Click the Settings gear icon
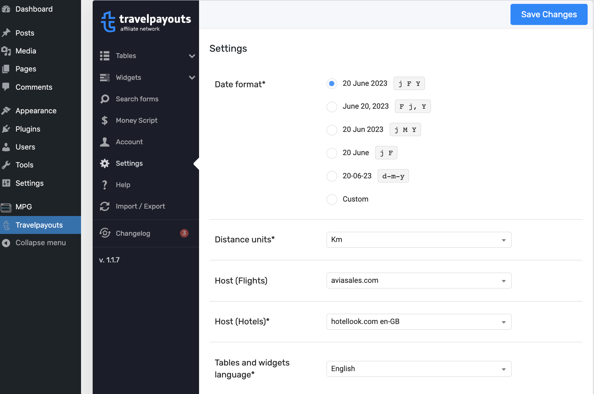 [x=105, y=163]
